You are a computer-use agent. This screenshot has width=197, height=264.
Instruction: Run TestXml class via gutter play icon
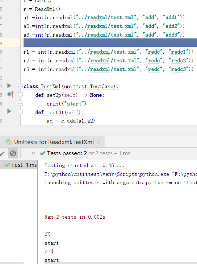click(9, 86)
